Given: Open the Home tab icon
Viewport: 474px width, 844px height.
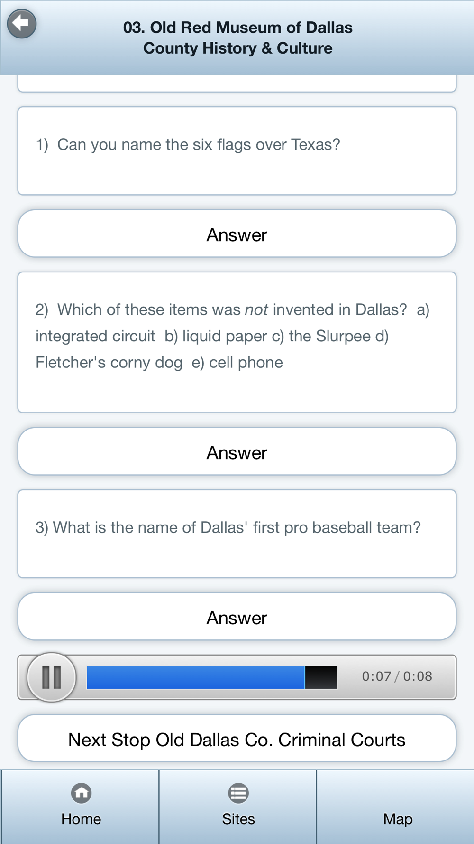Looking at the screenshot, I should (81, 793).
